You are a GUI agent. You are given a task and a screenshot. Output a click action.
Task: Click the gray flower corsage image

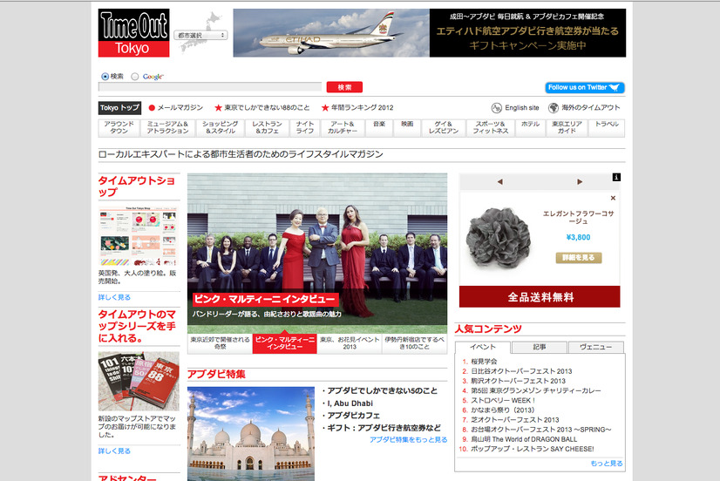(499, 237)
